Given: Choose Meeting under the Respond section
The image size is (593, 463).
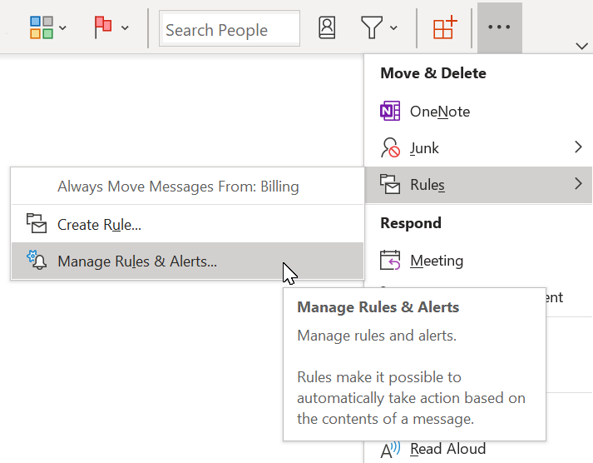Looking at the screenshot, I should (436, 260).
